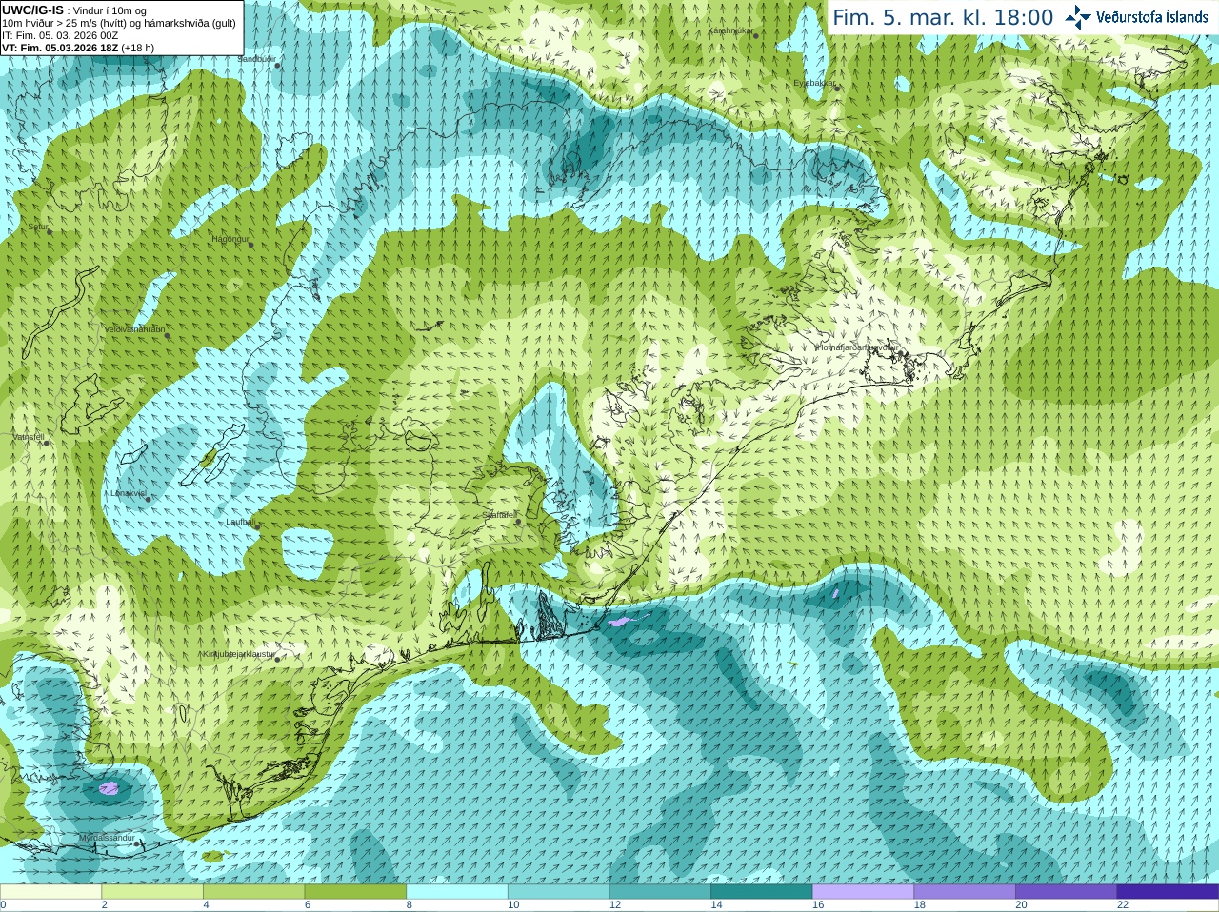Click the 2–4 m/s light green legend swatch
This screenshot has height=912, width=1219.
(152, 892)
